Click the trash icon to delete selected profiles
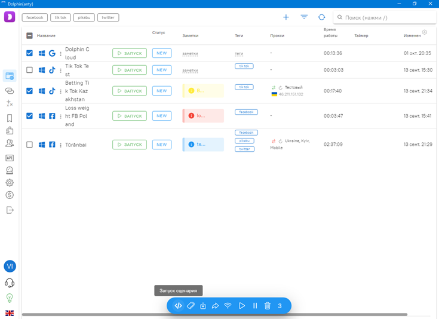Image resolution: width=439 pixels, height=319 pixels. [268, 306]
